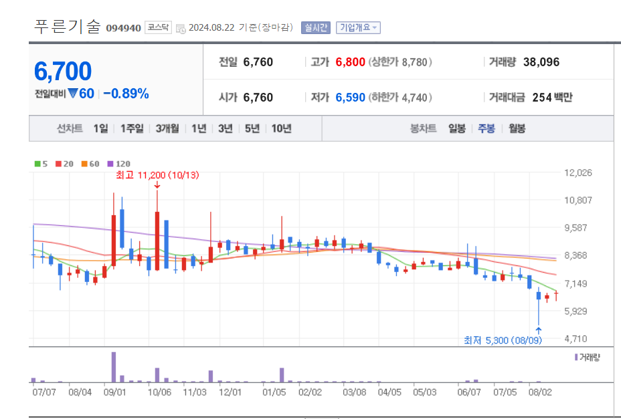
Task: Click the purple 120-day MA color swatch
Action: point(109,164)
